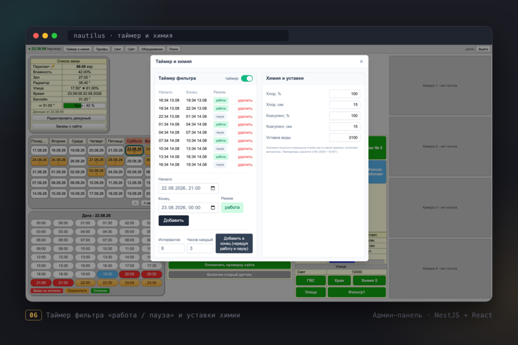Delete interval starting 07:34 14.08
Image resolution: width=518 pixels, height=345 pixels.
(x=245, y=141)
